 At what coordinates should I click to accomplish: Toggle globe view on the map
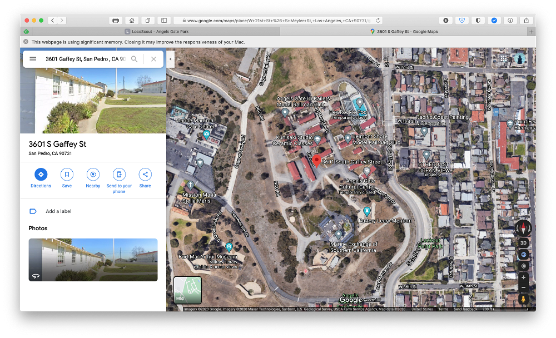tap(523, 254)
